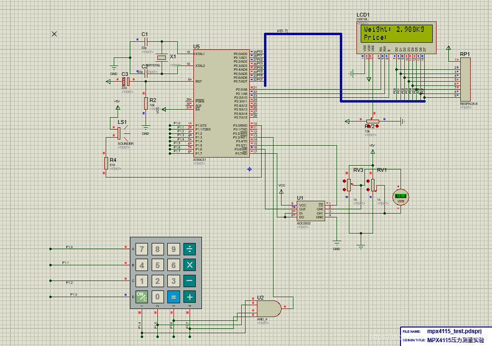
Task: Click keypad key 8
Action: pyautogui.click(x=157, y=249)
